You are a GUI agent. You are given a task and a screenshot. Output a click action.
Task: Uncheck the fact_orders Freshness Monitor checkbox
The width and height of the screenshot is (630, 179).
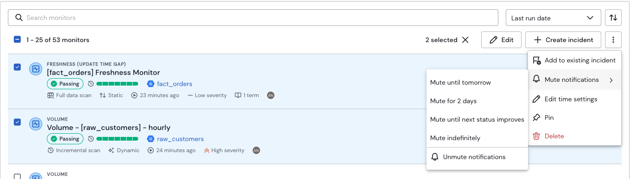pos(17,67)
